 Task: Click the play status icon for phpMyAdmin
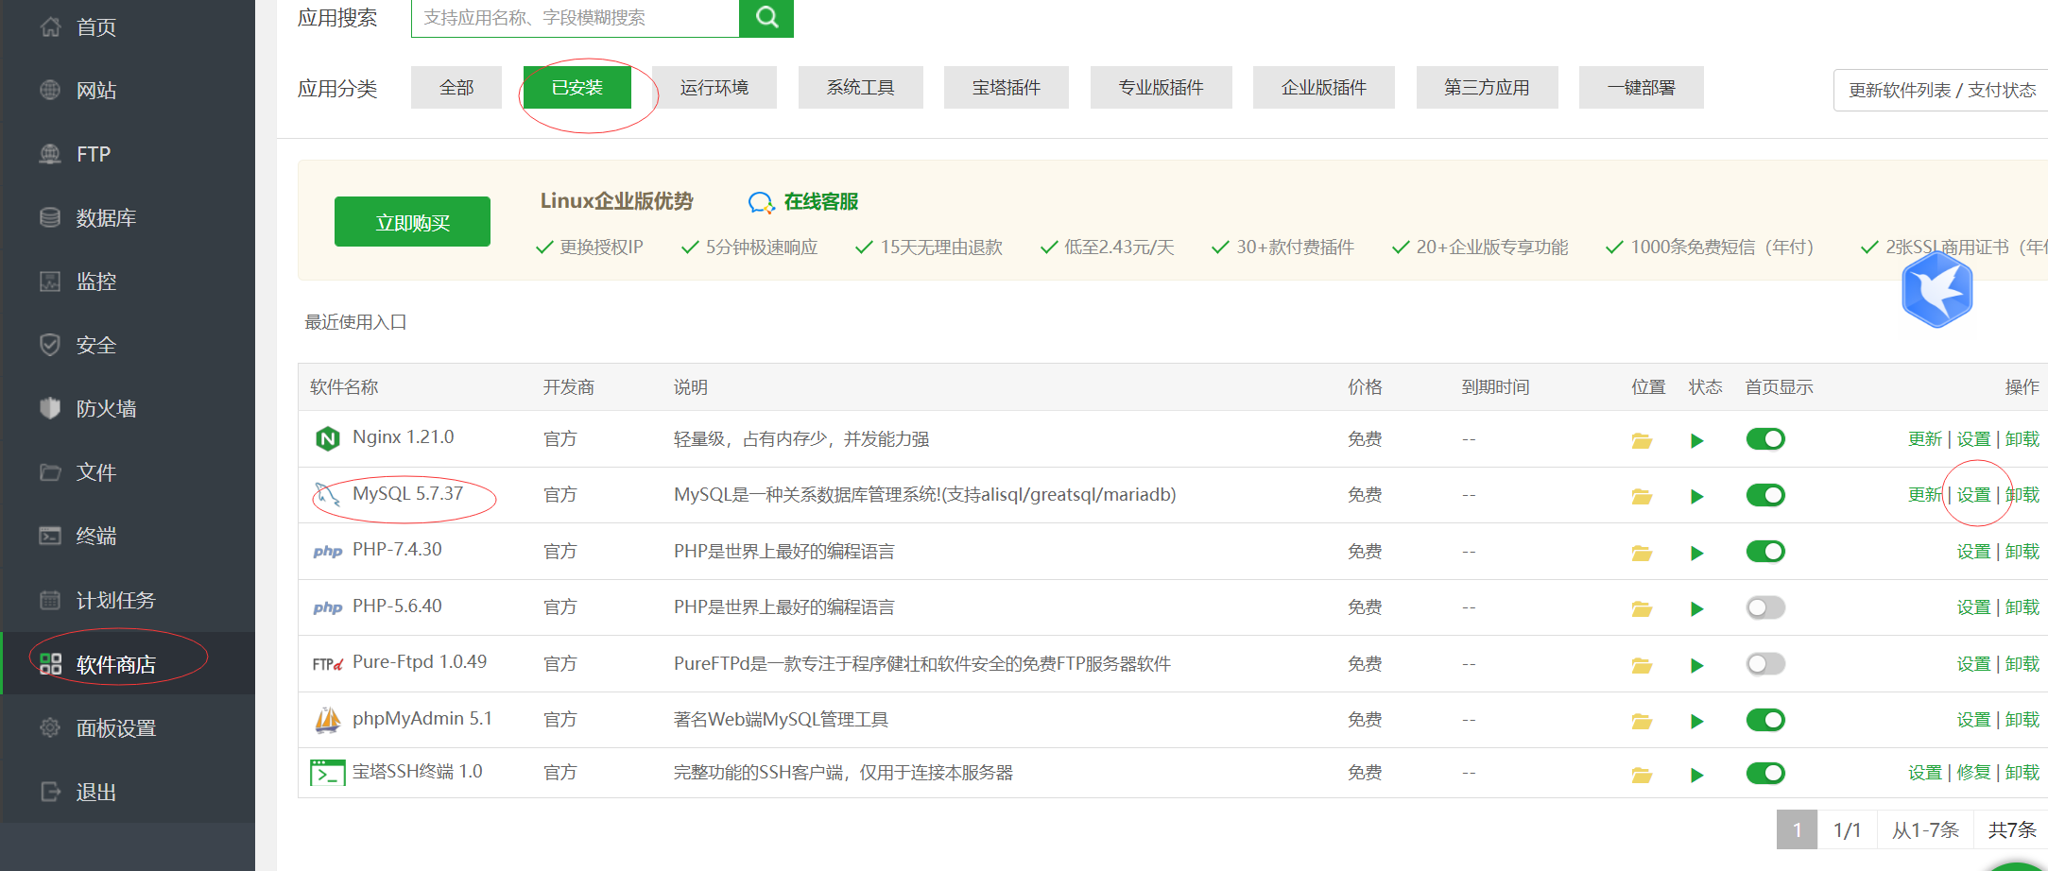coord(1697,721)
